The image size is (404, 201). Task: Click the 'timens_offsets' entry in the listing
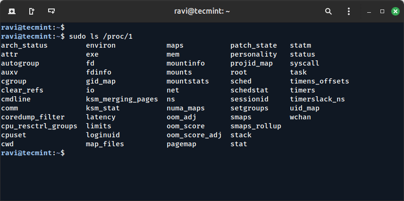click(x=320, y=81)
